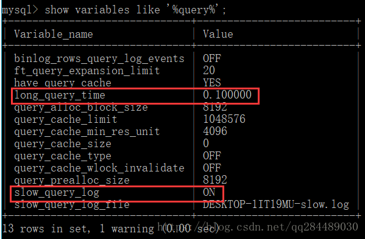The width and height of the screenshot is (365, 239).
Task: Click the Variable_name column header
Action: pyautogui.click(x=54, y=35)
